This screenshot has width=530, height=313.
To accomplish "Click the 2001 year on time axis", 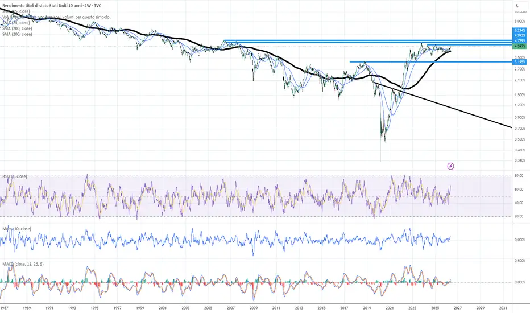I will click(163, 308).
